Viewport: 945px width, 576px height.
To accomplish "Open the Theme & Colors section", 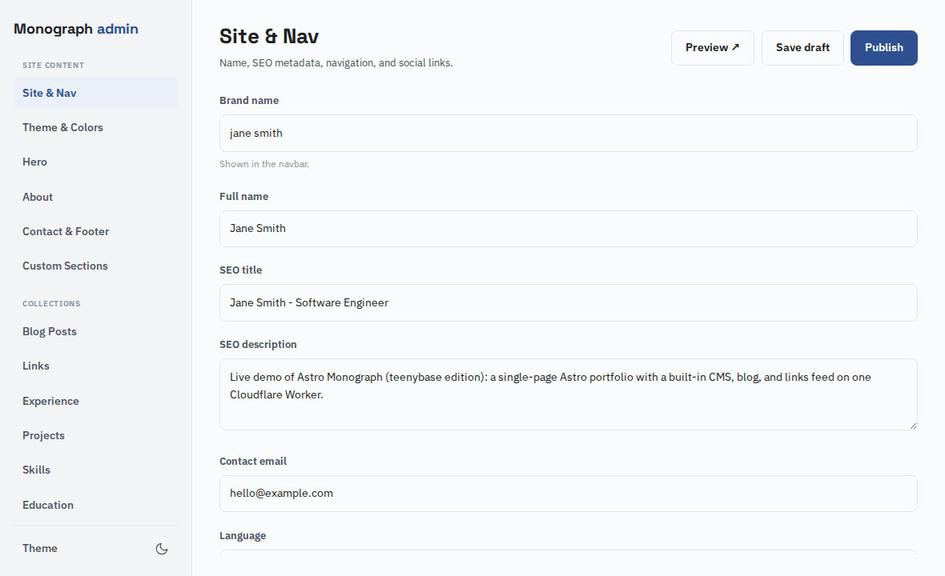I will point(95,127).
